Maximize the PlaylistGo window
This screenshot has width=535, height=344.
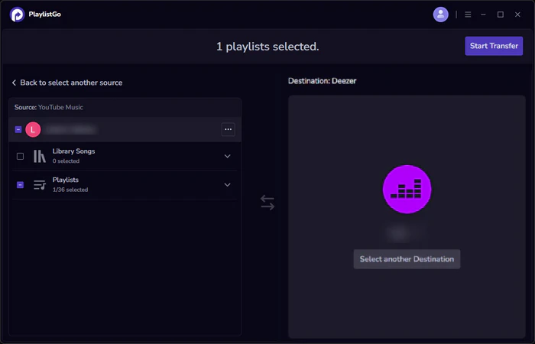coord(500,15)
